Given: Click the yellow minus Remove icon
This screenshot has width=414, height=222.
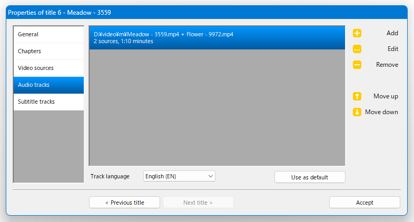Looking at the screenshot, I should (x=357, y=65).
